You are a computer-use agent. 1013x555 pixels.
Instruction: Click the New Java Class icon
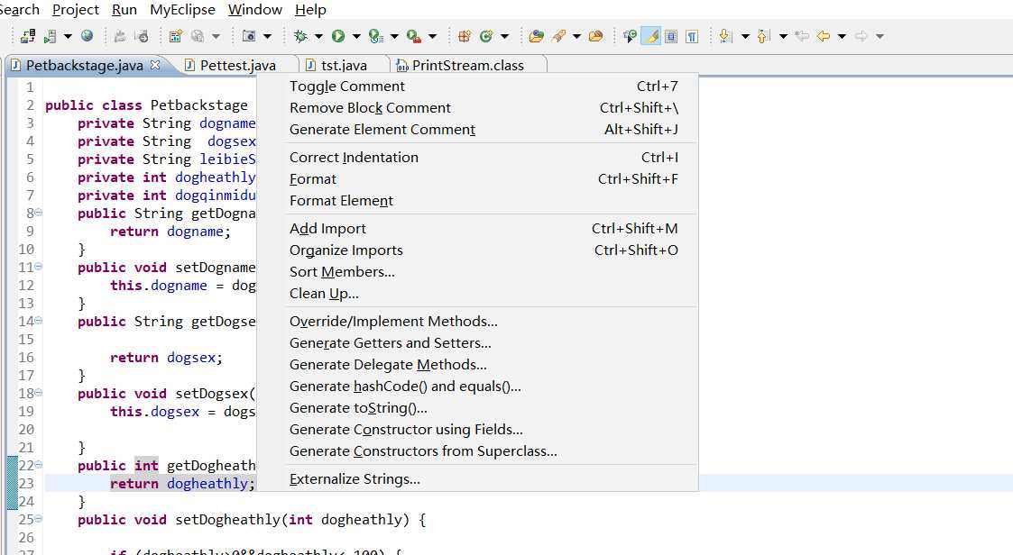(486, 36)
